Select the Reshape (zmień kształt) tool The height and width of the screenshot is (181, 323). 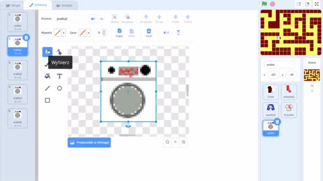[60, 52]
